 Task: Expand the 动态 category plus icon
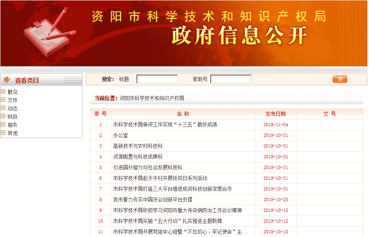(3, 108)
